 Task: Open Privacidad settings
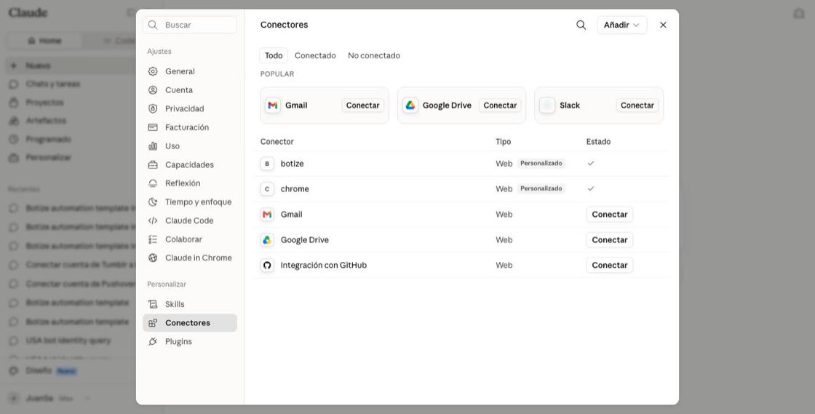click(190, 108)
